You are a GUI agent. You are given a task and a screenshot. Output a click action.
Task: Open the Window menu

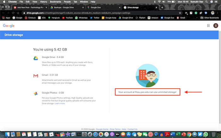pyautogui.click(x=84, y=2)
